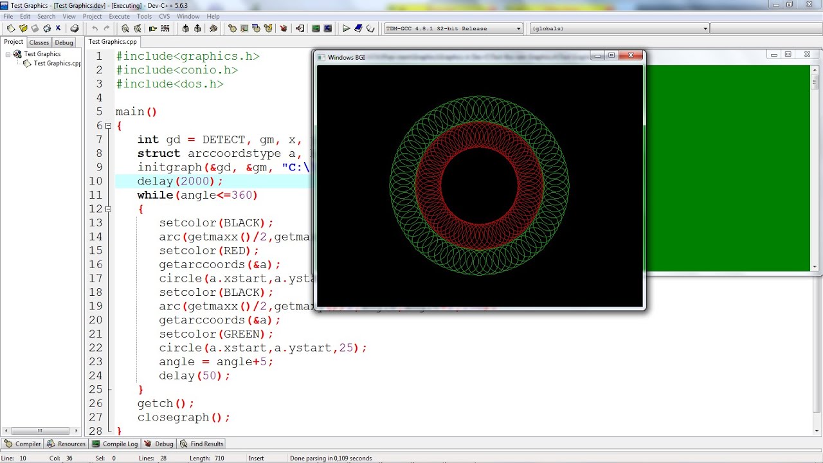Open the TDM-GCC 4.8.1 compiler dropdown
Screen dimensions: 823x463
[x=518, y=28]
